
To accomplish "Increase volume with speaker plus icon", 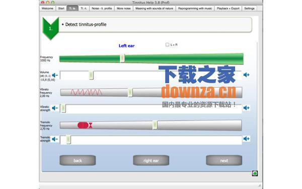I will click(246, 75).
